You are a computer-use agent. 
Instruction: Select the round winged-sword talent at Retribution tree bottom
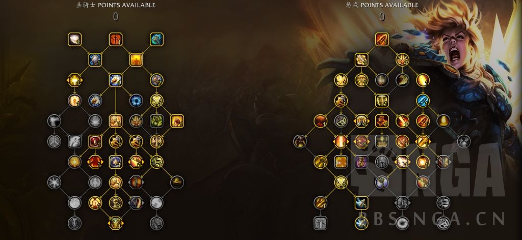tap(361, 223)
